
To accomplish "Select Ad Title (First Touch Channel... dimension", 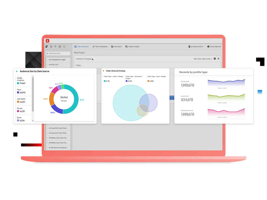I will coord(58,147).
